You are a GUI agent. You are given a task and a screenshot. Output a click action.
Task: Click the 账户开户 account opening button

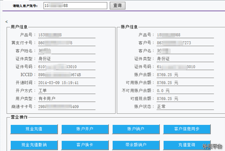pos(85,129)
